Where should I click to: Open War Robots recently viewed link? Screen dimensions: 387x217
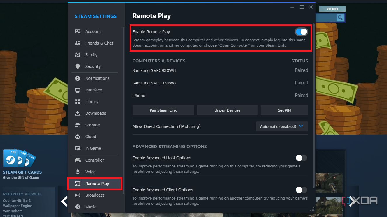(x=13, y=211)
